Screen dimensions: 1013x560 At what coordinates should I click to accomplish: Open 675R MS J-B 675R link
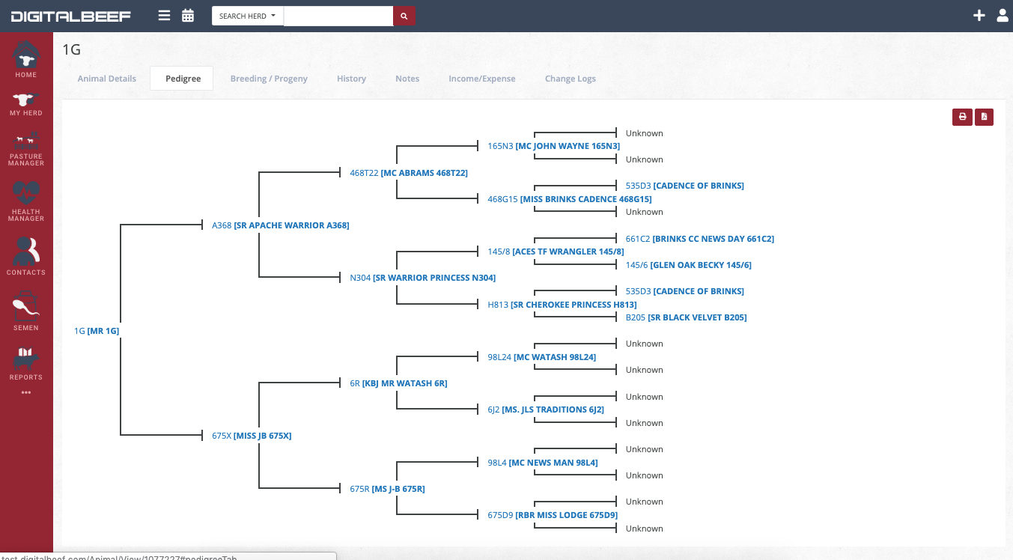coord(387,489)
